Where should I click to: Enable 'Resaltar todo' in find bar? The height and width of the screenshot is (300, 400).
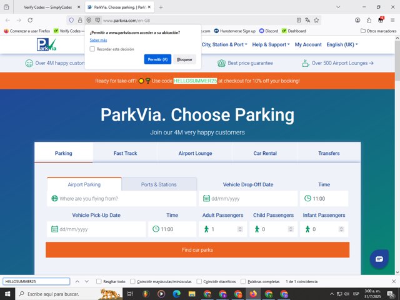99,281
